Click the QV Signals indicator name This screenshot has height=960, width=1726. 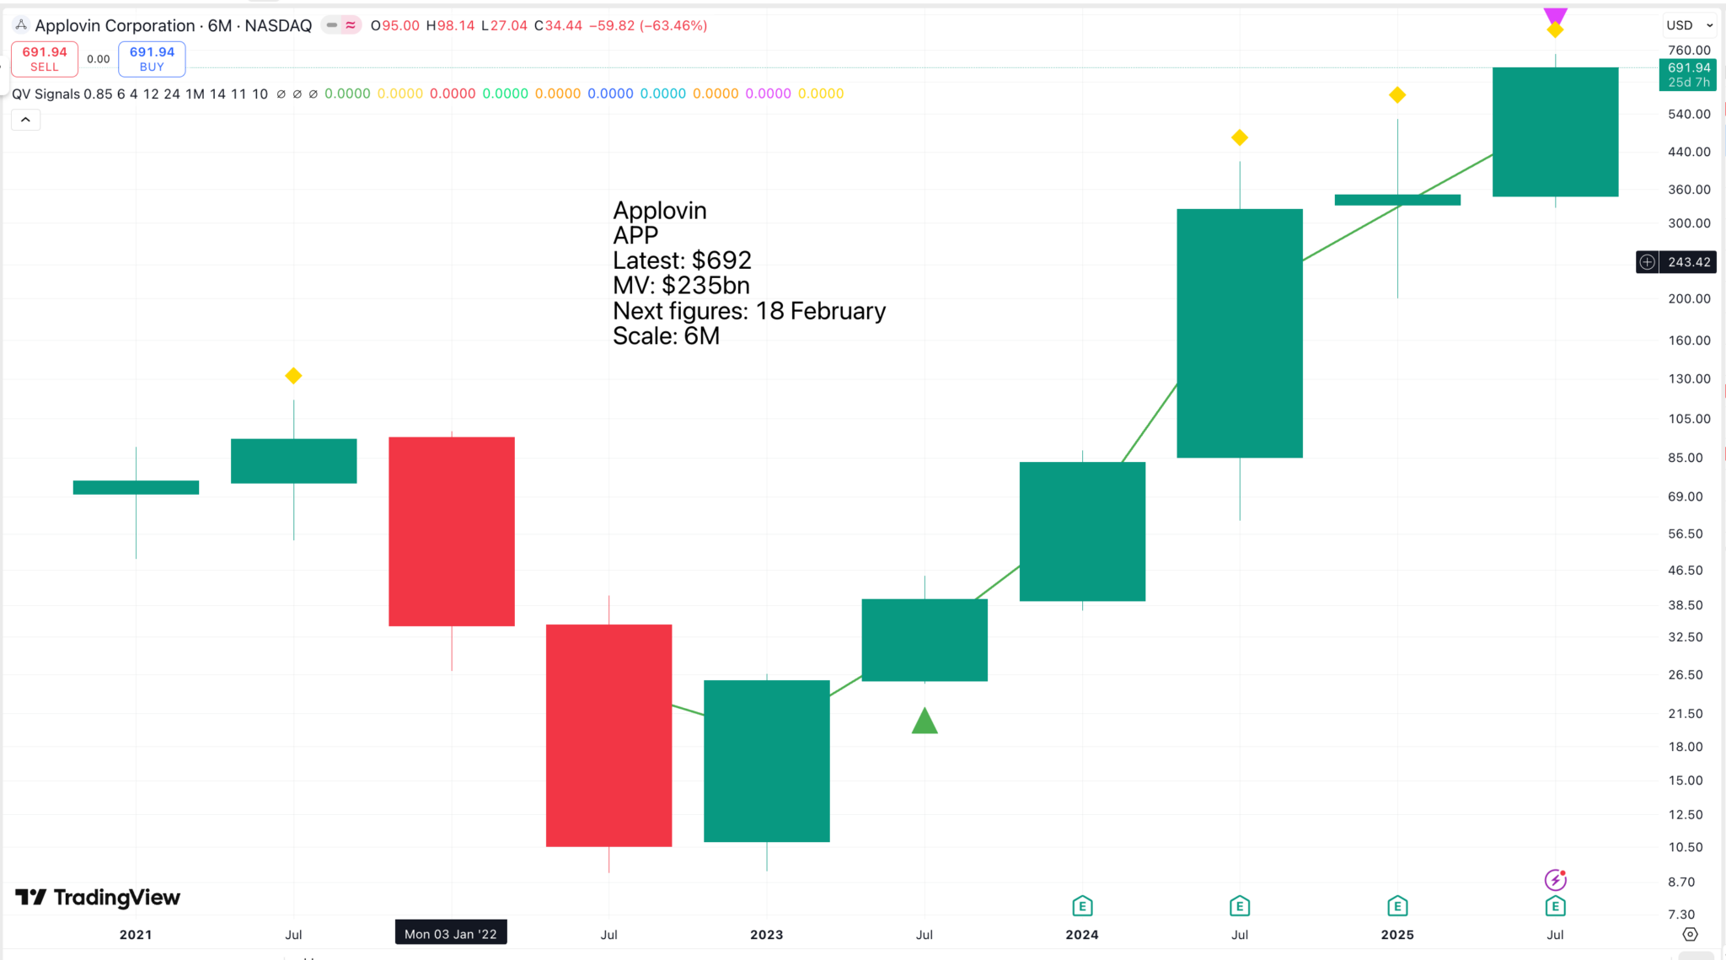tap(46, 94)
